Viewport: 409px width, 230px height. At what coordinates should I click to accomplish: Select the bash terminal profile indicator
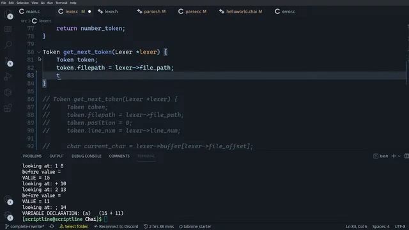coord(381,156)
